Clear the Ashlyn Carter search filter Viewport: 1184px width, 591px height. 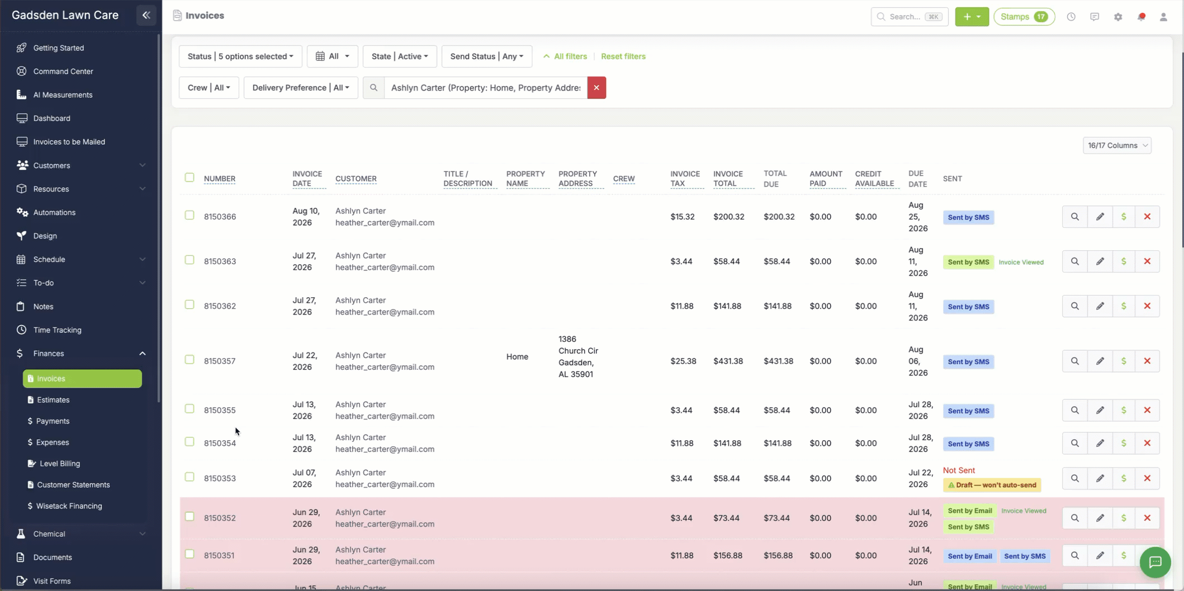[x=596, y=88]
